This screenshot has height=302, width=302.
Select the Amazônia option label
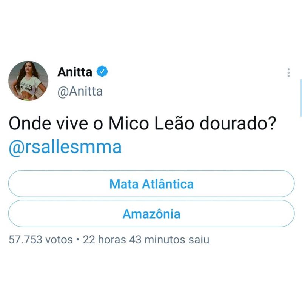coord(151,214)
